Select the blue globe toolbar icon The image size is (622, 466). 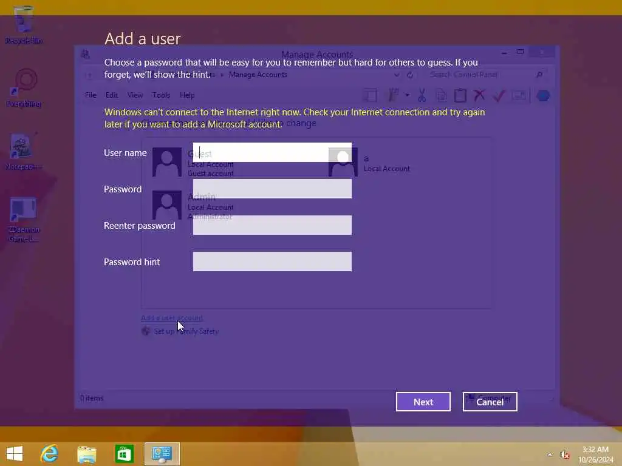543,95
